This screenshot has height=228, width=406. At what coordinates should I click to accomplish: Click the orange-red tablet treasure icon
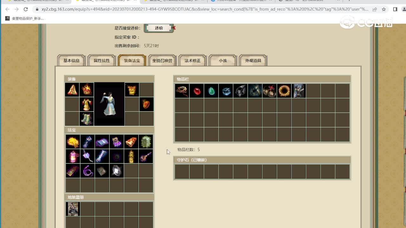[x=131, y=142]
